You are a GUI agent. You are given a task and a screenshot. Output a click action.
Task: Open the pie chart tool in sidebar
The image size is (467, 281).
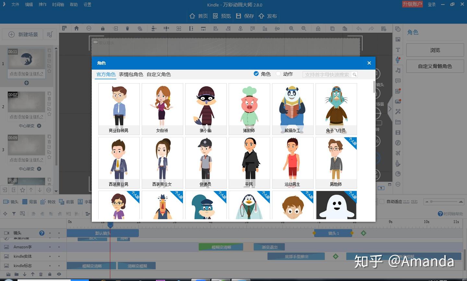pyautogui.click(x=398, y=174)
